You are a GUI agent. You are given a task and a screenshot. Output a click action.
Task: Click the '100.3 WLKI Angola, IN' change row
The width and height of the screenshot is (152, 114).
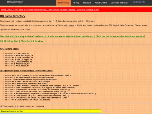coord(26,84)
